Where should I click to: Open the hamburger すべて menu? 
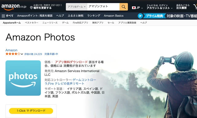(7, 16)
